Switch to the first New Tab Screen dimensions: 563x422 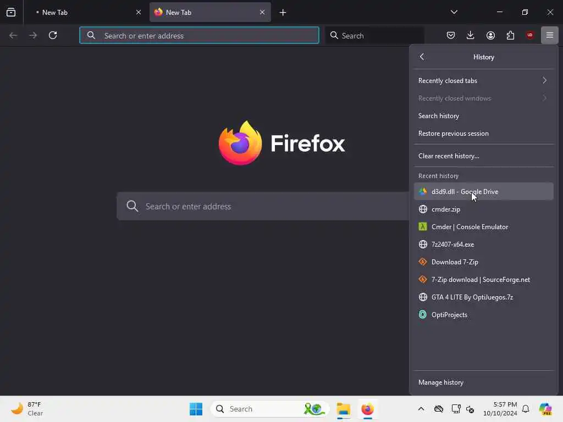tap(85, 12)
